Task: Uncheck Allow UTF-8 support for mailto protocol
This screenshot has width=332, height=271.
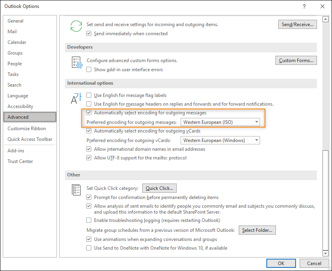Action: point(89,158)
